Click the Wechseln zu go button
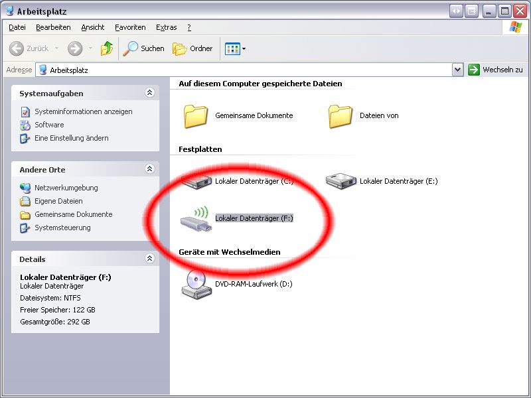Screen dimensions: 531x398 pos(495,70)
